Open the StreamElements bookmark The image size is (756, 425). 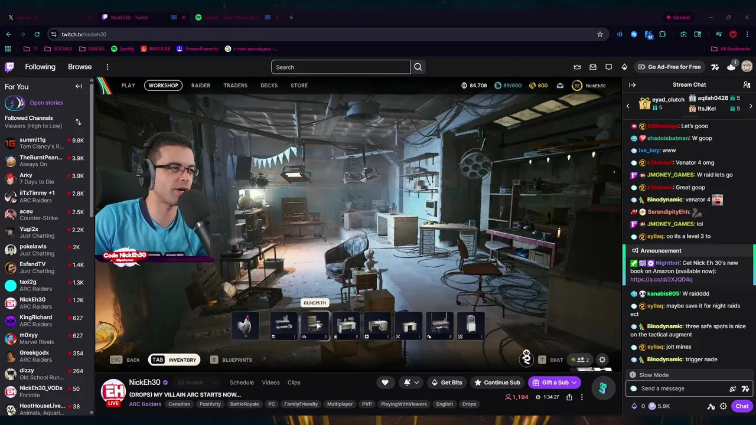tap(197, 49)
